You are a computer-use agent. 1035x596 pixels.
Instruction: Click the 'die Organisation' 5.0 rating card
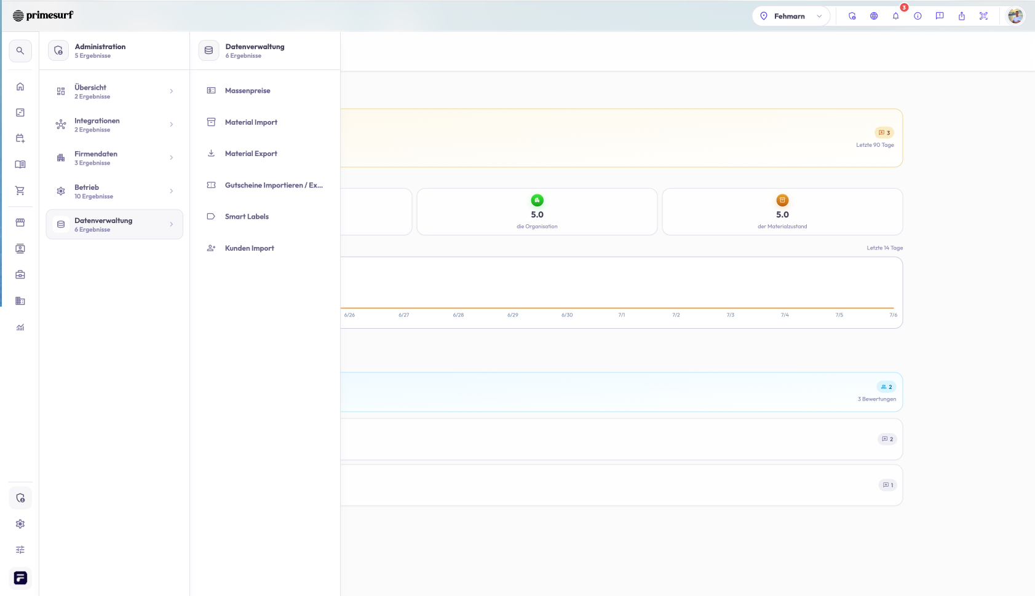537,212
